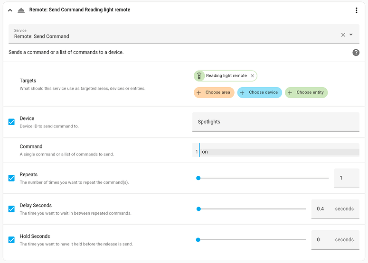Image resolution: width=368 pixels, height=263 pixels.
Task: Click the service bell icon in header
Action: (x=21, y=10)
